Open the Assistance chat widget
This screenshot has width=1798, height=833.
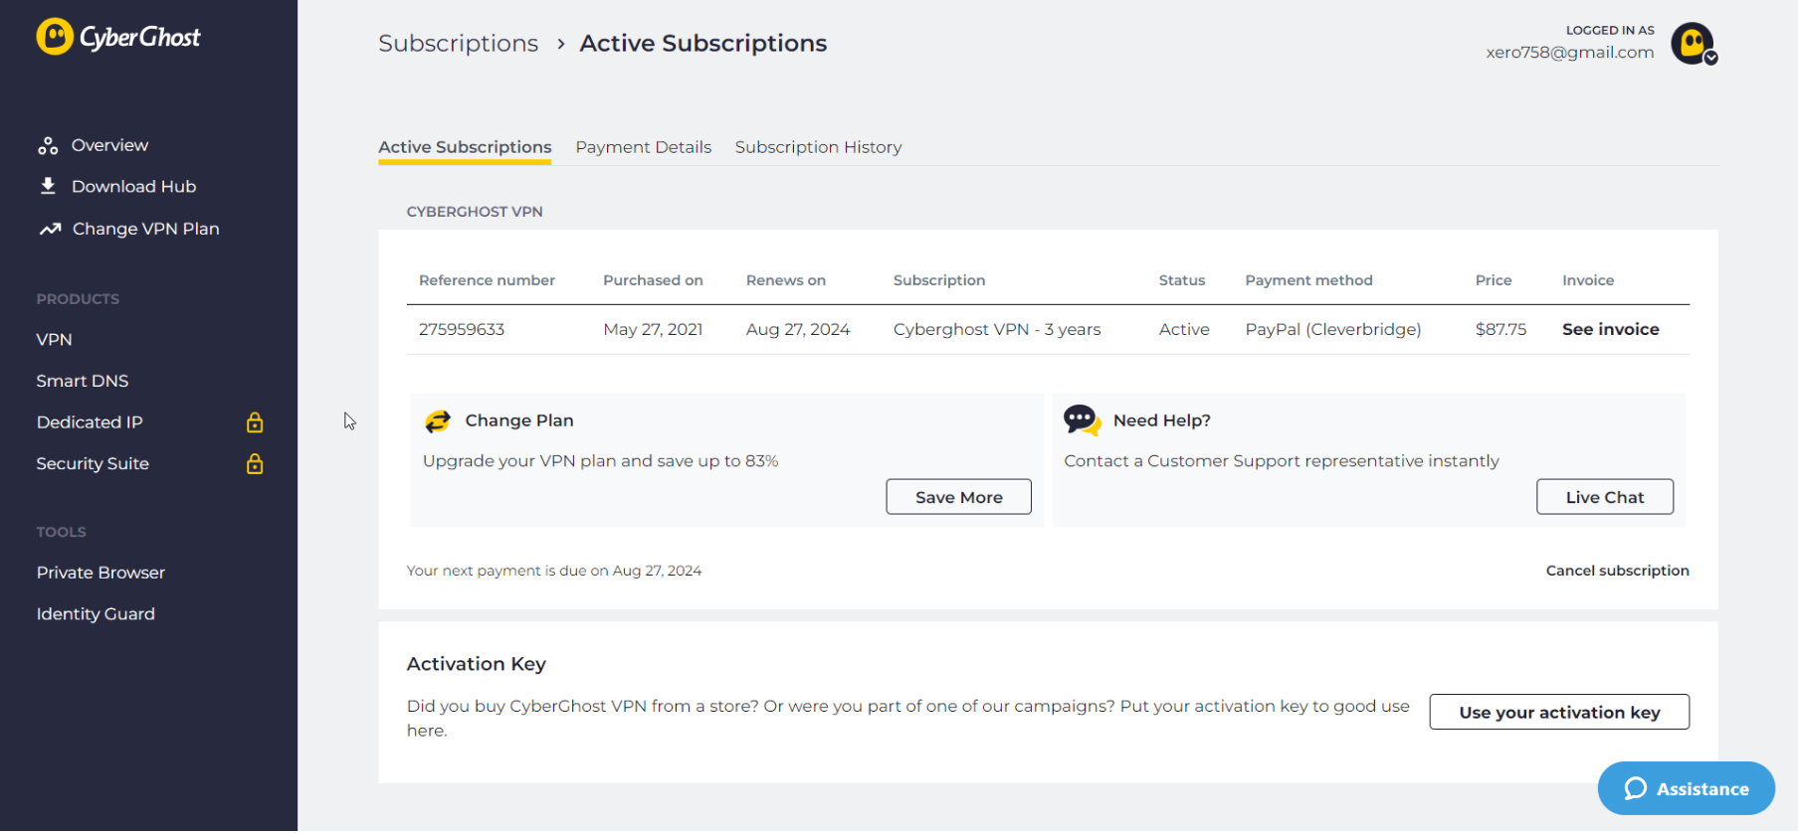point(1686,788)
